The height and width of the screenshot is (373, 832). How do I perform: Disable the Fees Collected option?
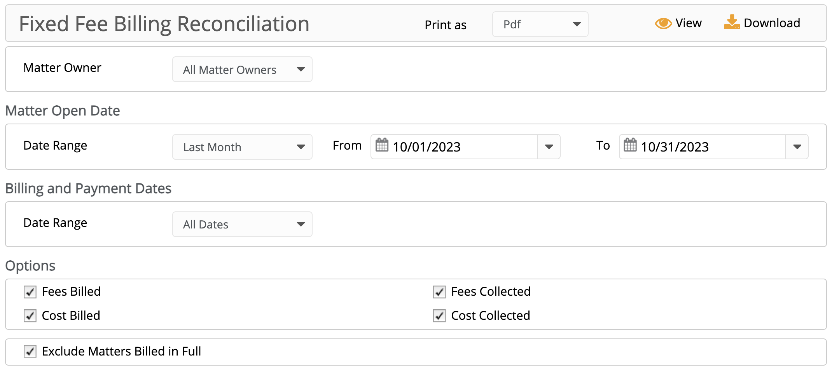[x=439, y=292]
